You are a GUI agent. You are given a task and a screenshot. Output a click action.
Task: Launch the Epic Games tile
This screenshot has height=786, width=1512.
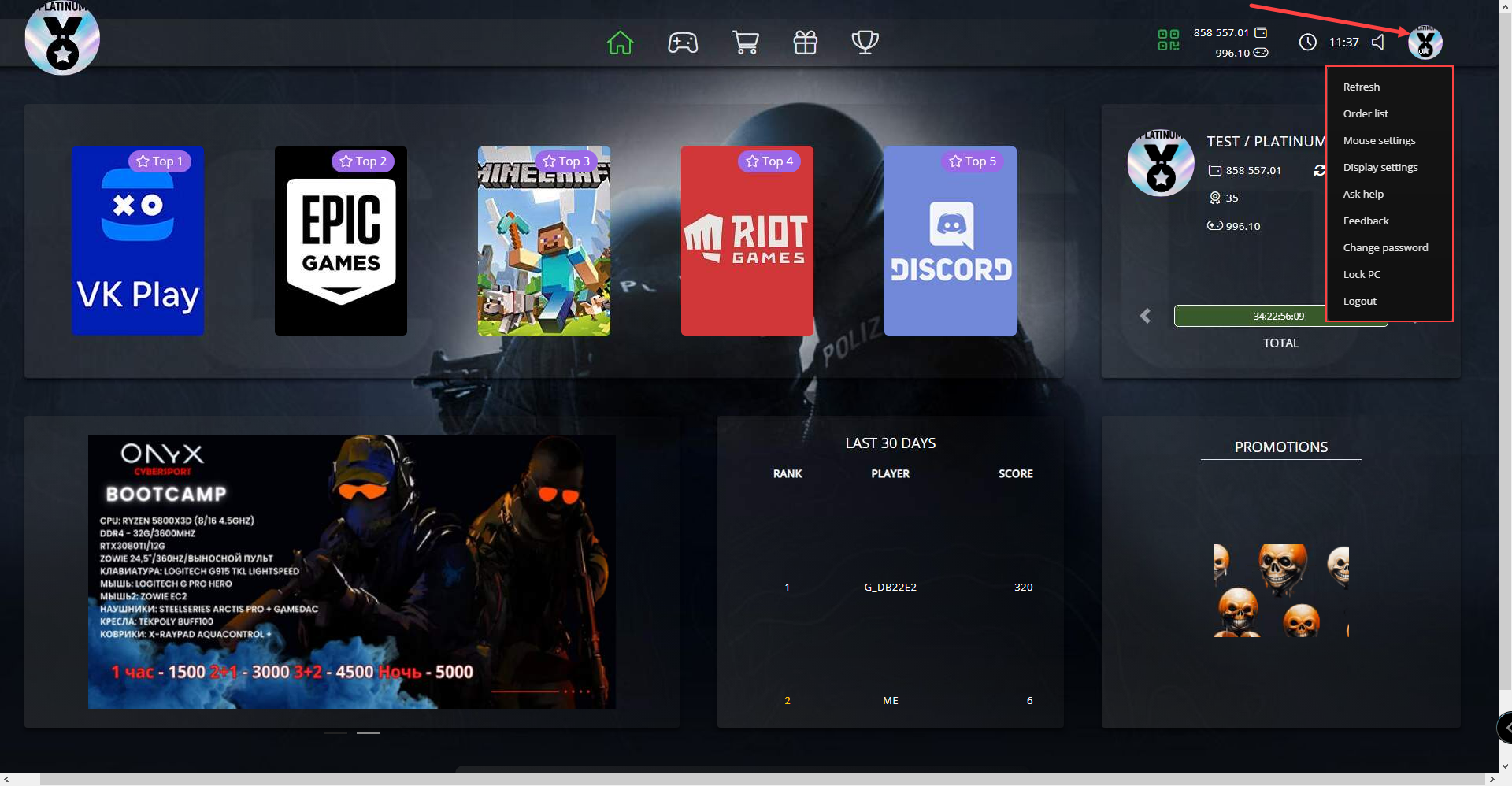(341, 241)
